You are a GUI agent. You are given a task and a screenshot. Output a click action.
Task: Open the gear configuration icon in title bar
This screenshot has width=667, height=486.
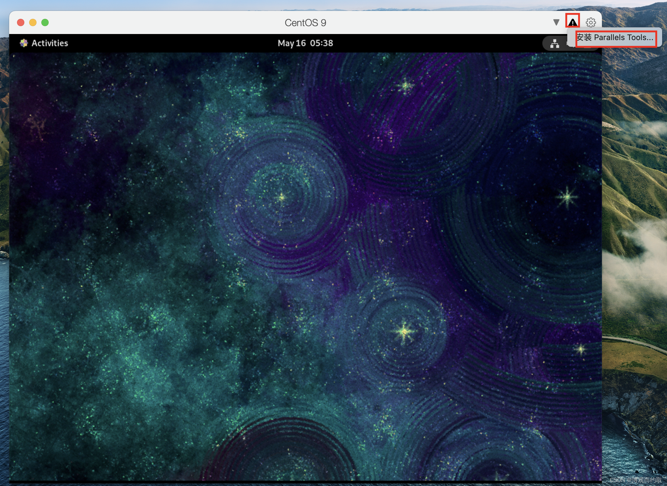tap(591, 22)
